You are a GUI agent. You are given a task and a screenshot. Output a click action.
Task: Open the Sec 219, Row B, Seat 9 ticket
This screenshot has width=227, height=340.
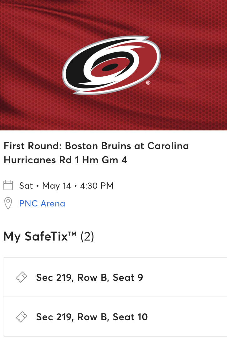coord(89,277)
